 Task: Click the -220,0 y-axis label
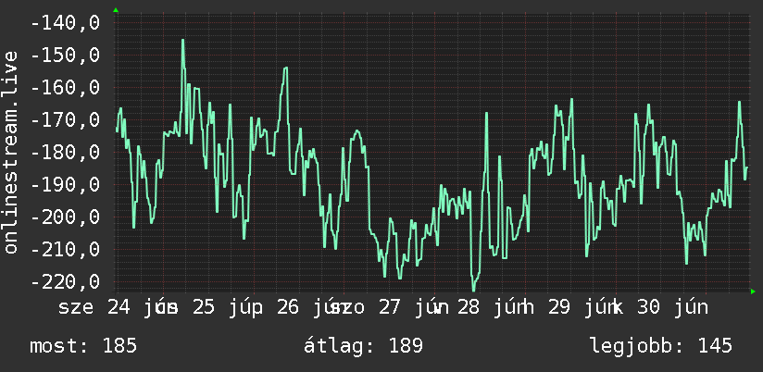(65, 281)
